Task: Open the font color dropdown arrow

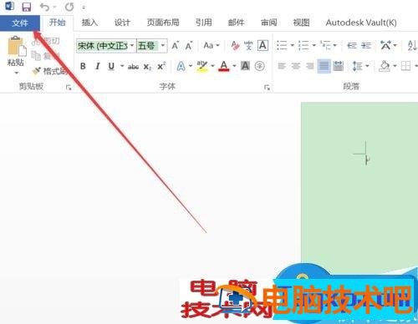Action: click(234, 66)
